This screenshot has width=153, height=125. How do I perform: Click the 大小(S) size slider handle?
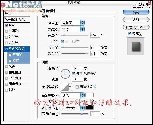[x=63, y=47]
